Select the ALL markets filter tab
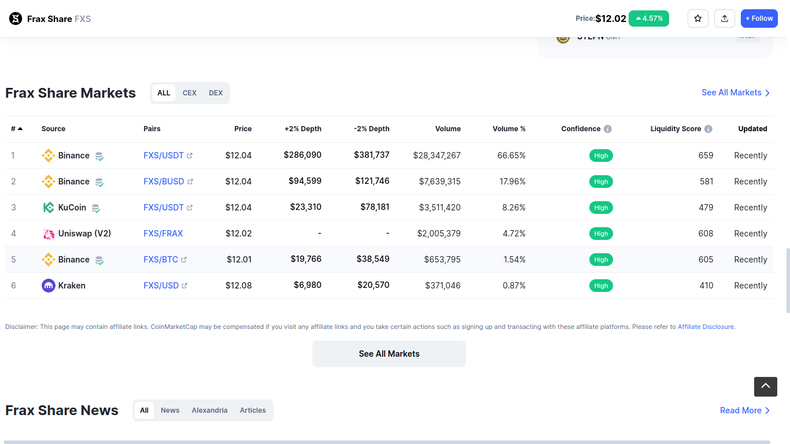Image resolution: width=790 pixels, height=444 pixels. (x=164, y=93)
